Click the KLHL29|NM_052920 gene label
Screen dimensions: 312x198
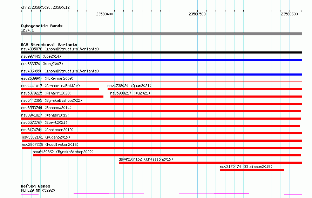(x=38, y=190)
